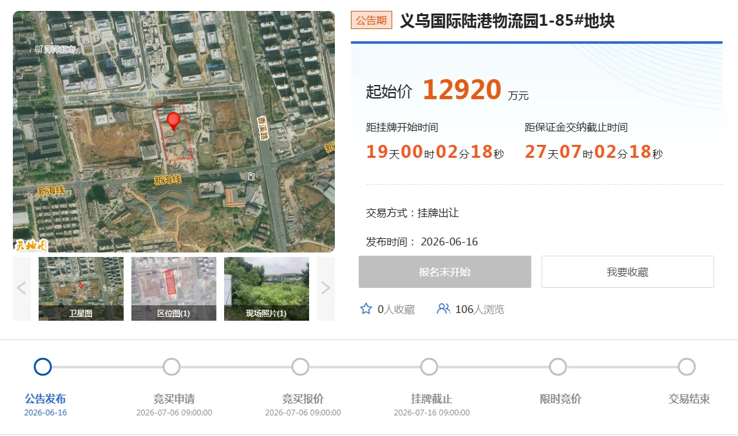This screenshot has width=738, height=436.
Task: Show previous thumbnails with left arrow
Action: pos(22,288)
